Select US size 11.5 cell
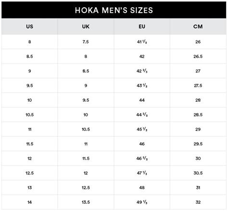228x211 pixels. coord(29,144)
